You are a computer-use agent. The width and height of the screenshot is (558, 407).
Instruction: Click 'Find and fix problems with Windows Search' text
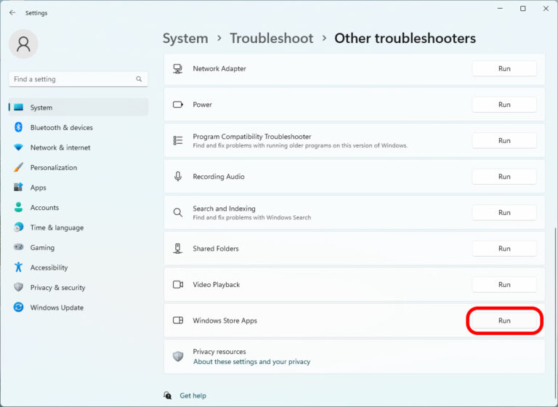[252, 217]
